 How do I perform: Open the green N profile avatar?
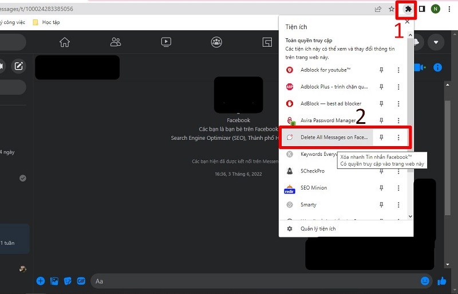435,9
